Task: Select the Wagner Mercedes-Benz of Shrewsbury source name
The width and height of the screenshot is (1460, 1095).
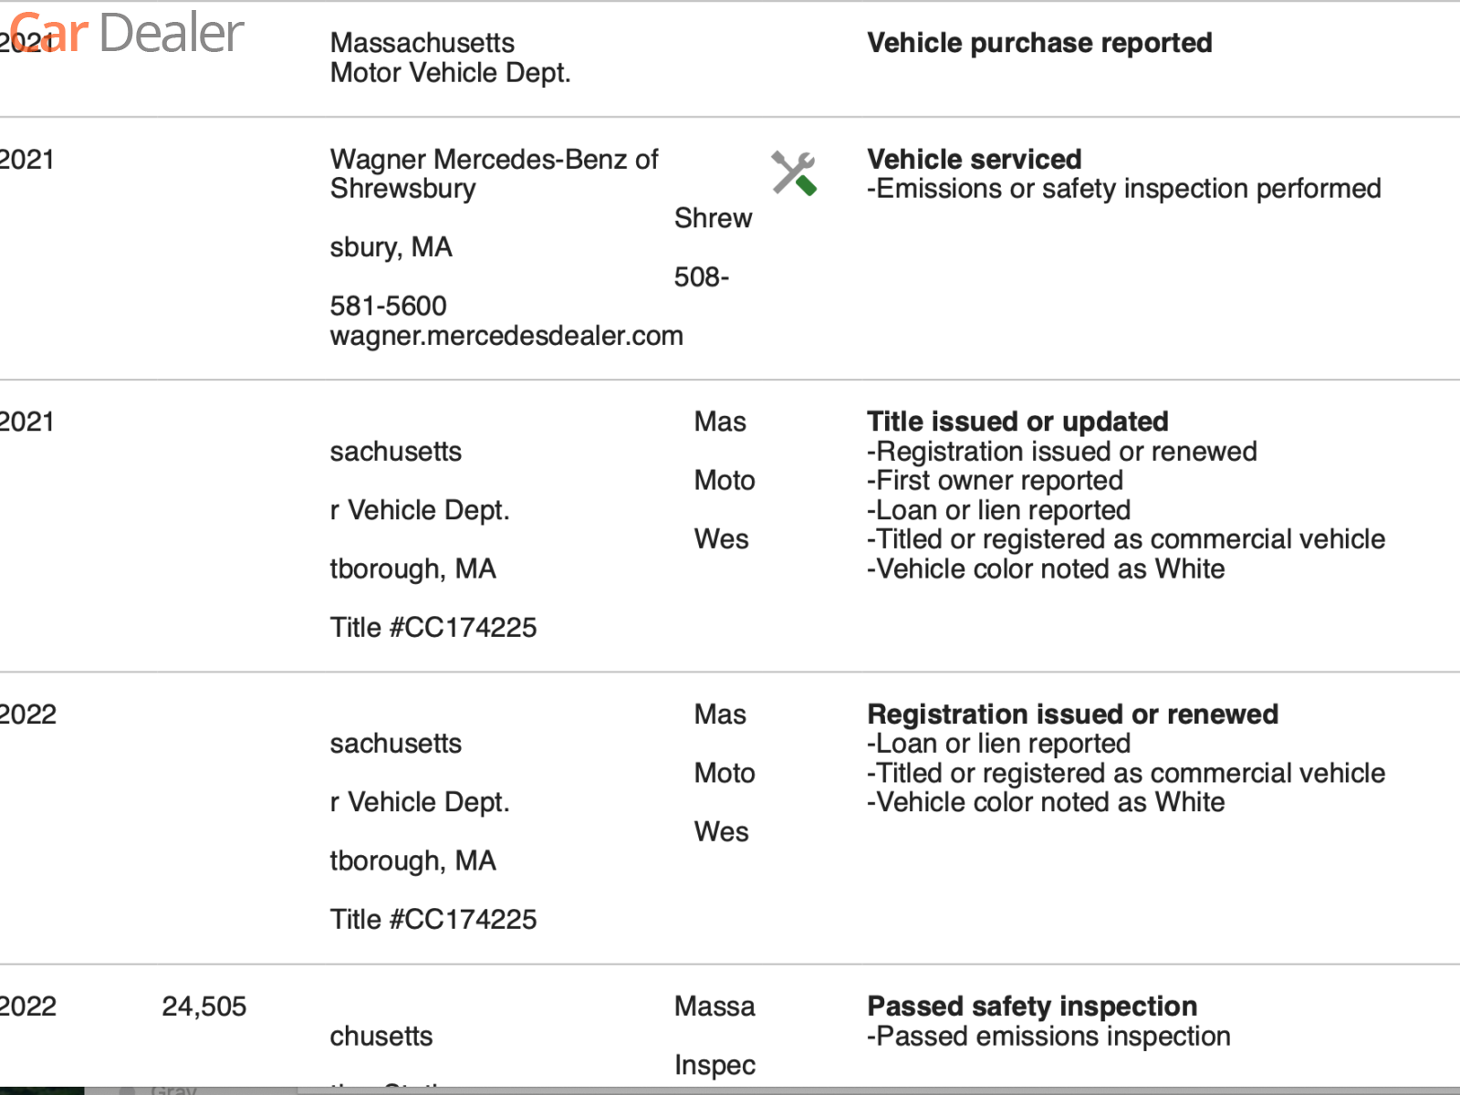Action: 494,173
